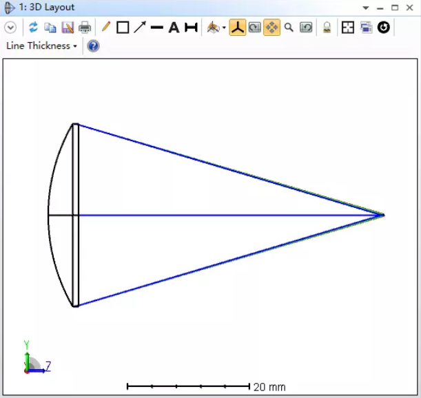This screenshot has height=398, width=421.
Task: Toggle the highlighted pan/move arrows button
Action: pyautogui.click(x=272, y=28)
